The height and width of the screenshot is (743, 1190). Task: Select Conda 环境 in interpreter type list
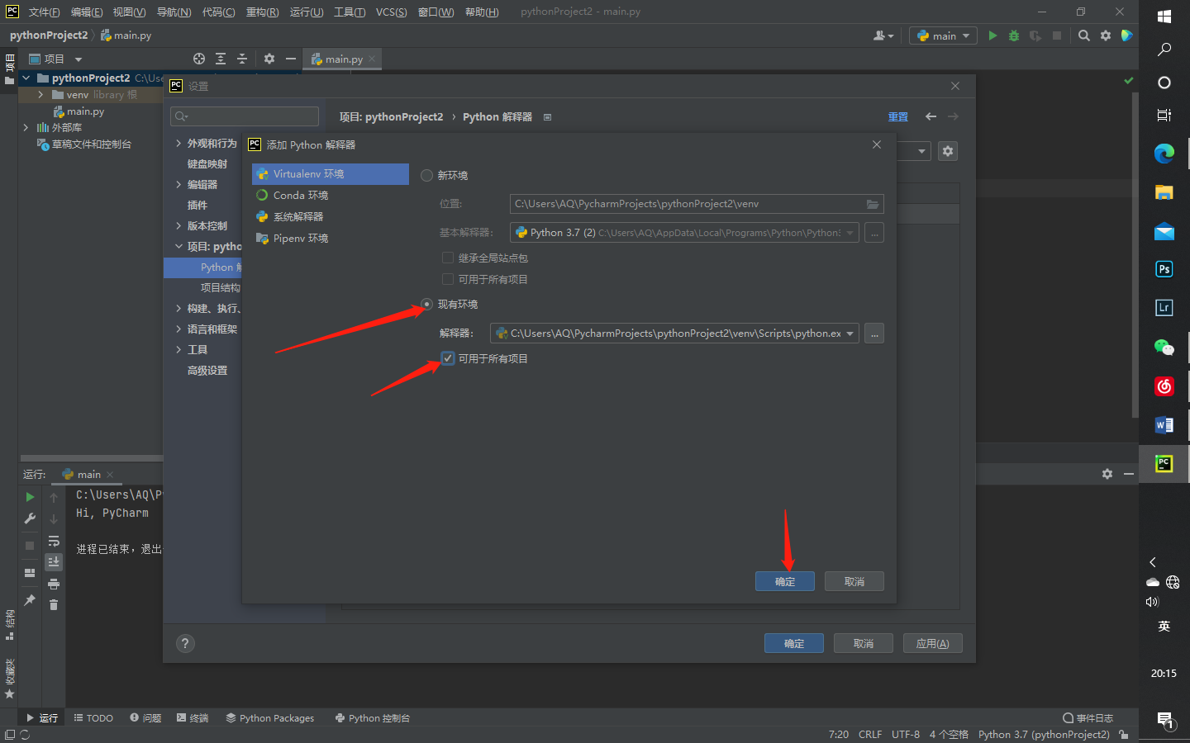[330, 195]
